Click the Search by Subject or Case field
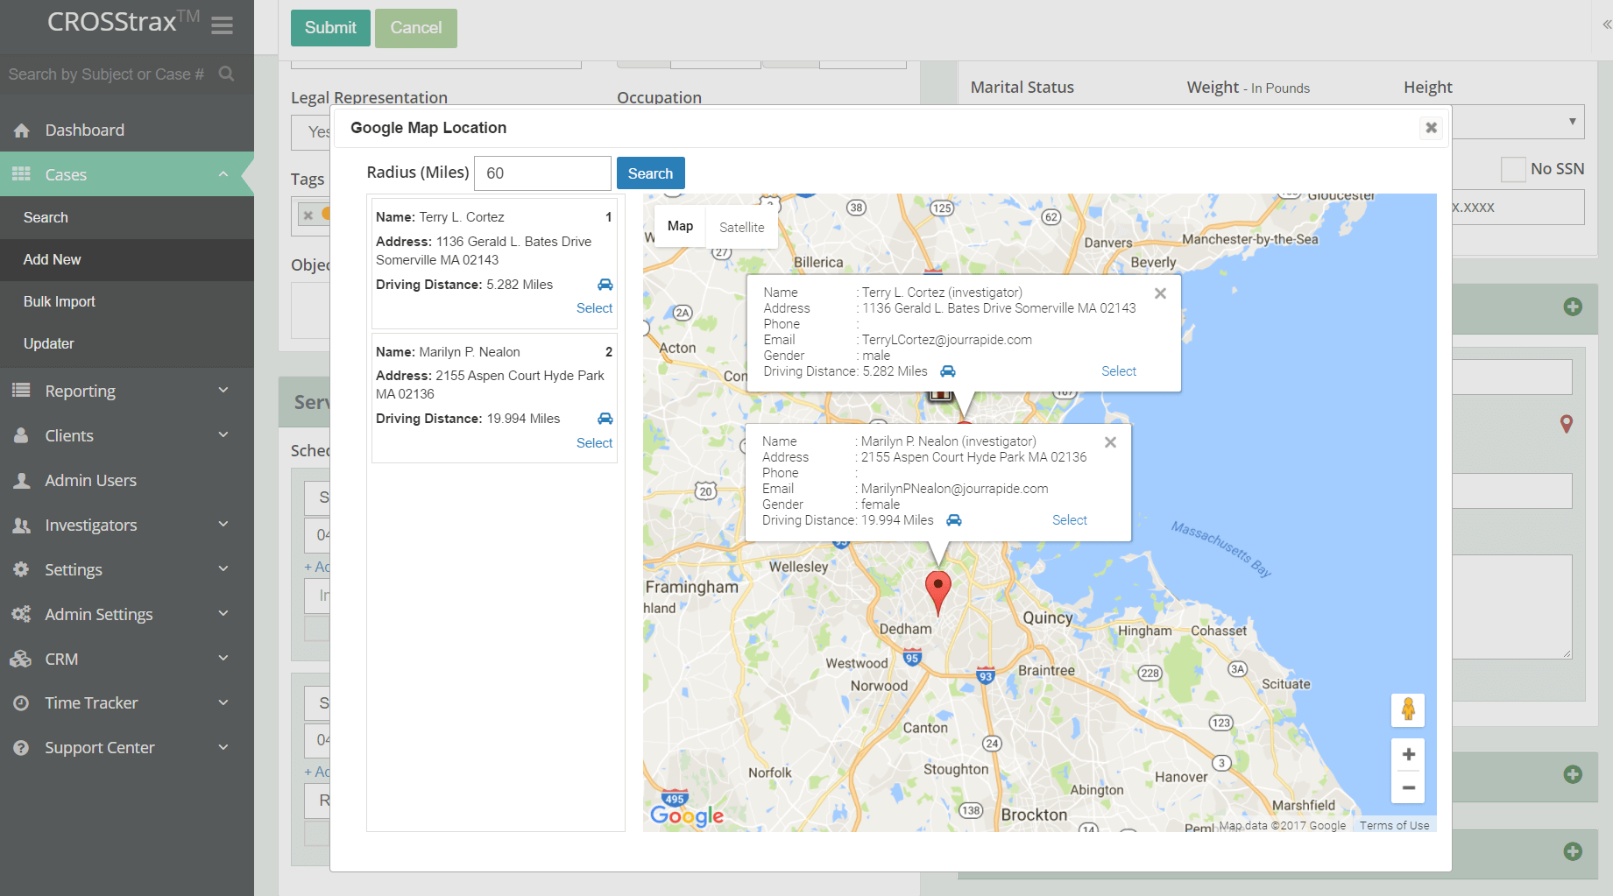This screenshot has width=1613, height=896. tap(107, 74)
